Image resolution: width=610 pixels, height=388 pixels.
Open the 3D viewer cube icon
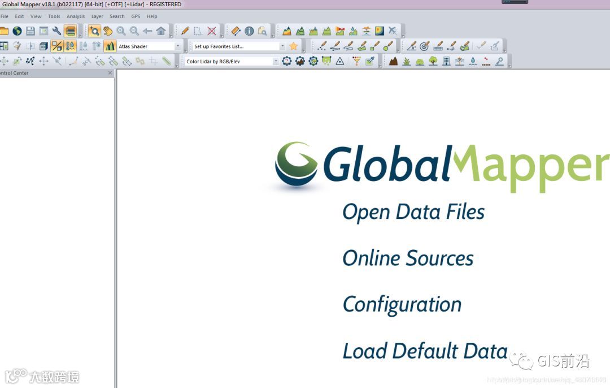43,46
